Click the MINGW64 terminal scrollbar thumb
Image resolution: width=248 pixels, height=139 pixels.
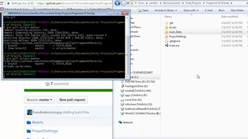(127, 54)
